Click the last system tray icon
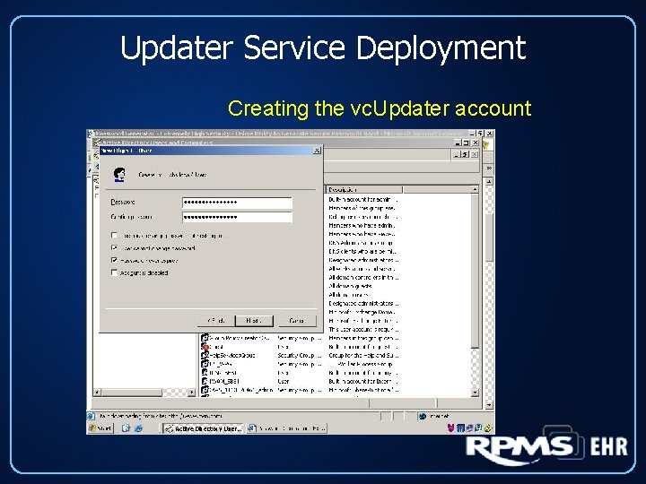This screenshot has width=646, height=484. click(488, 428)
